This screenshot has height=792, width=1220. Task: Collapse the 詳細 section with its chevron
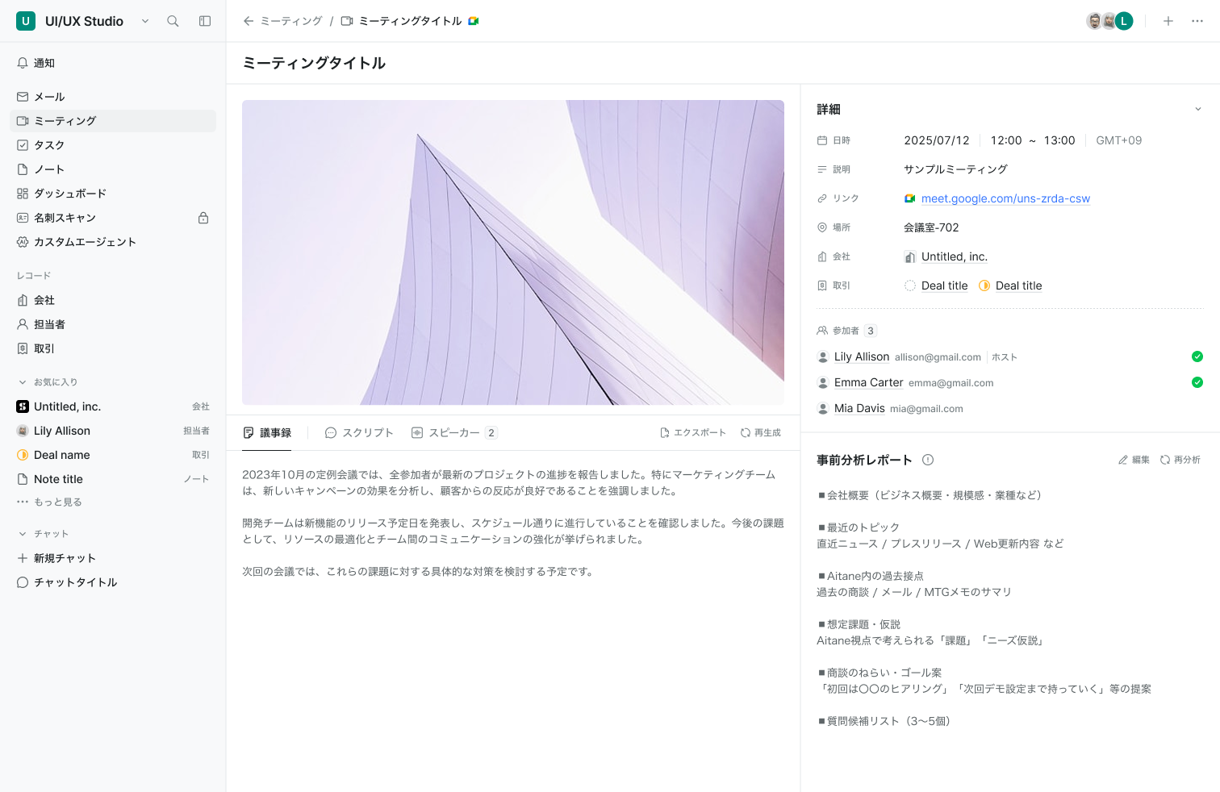click(x=1198, y=110)
